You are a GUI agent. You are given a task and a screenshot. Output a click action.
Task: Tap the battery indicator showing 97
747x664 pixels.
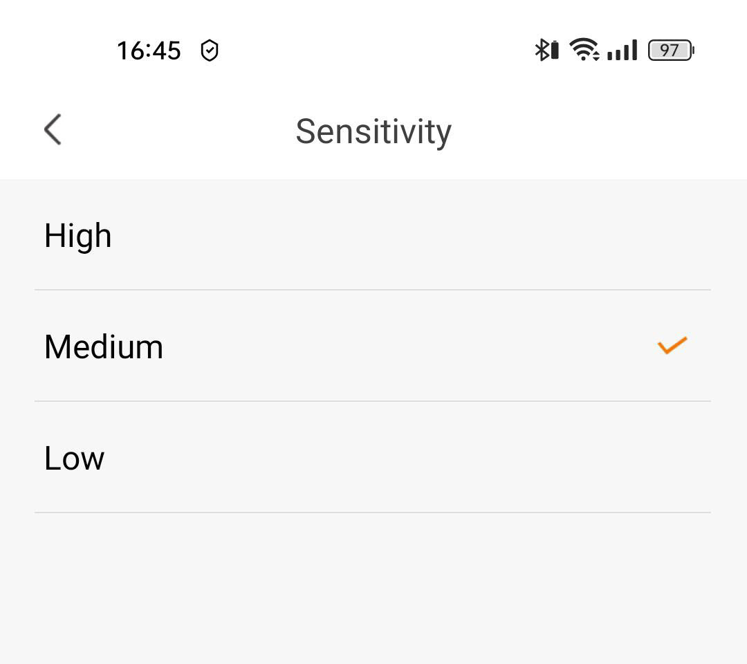(x=670, y=50)
